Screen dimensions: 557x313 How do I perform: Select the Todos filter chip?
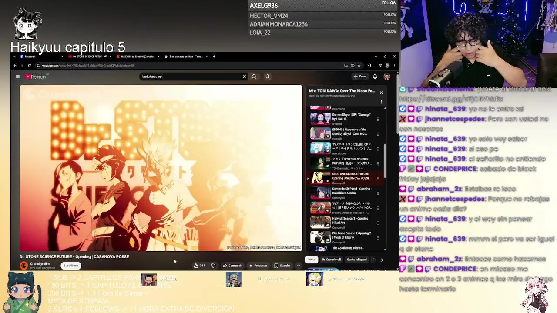[312, 260]
